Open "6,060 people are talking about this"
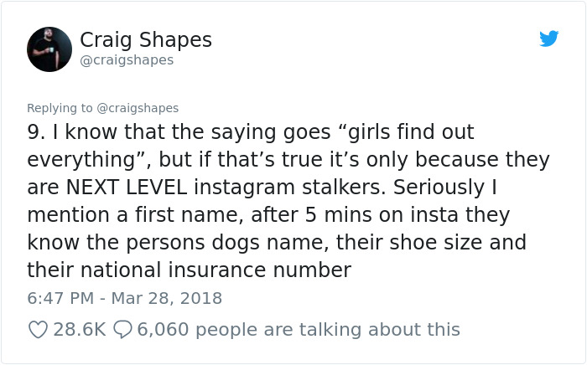Screen dimensions: 587x365 [x=299, y=330]
